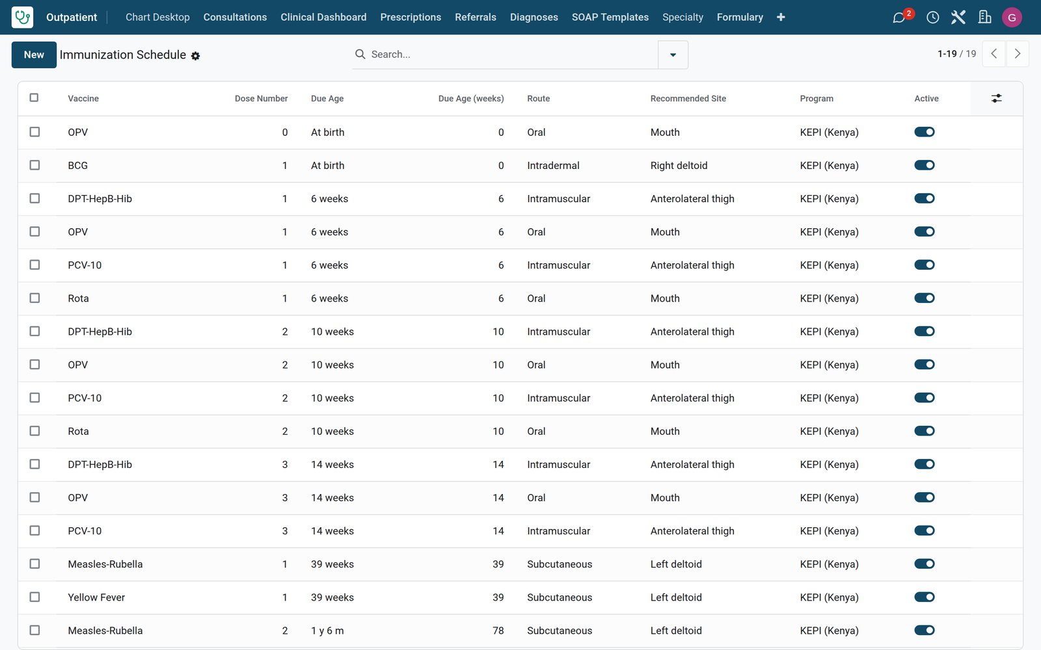Viewport: 1041px width, 650px height.
Task: Click the 1 y 6 m due age cell
Action: [x=327, y=630]
